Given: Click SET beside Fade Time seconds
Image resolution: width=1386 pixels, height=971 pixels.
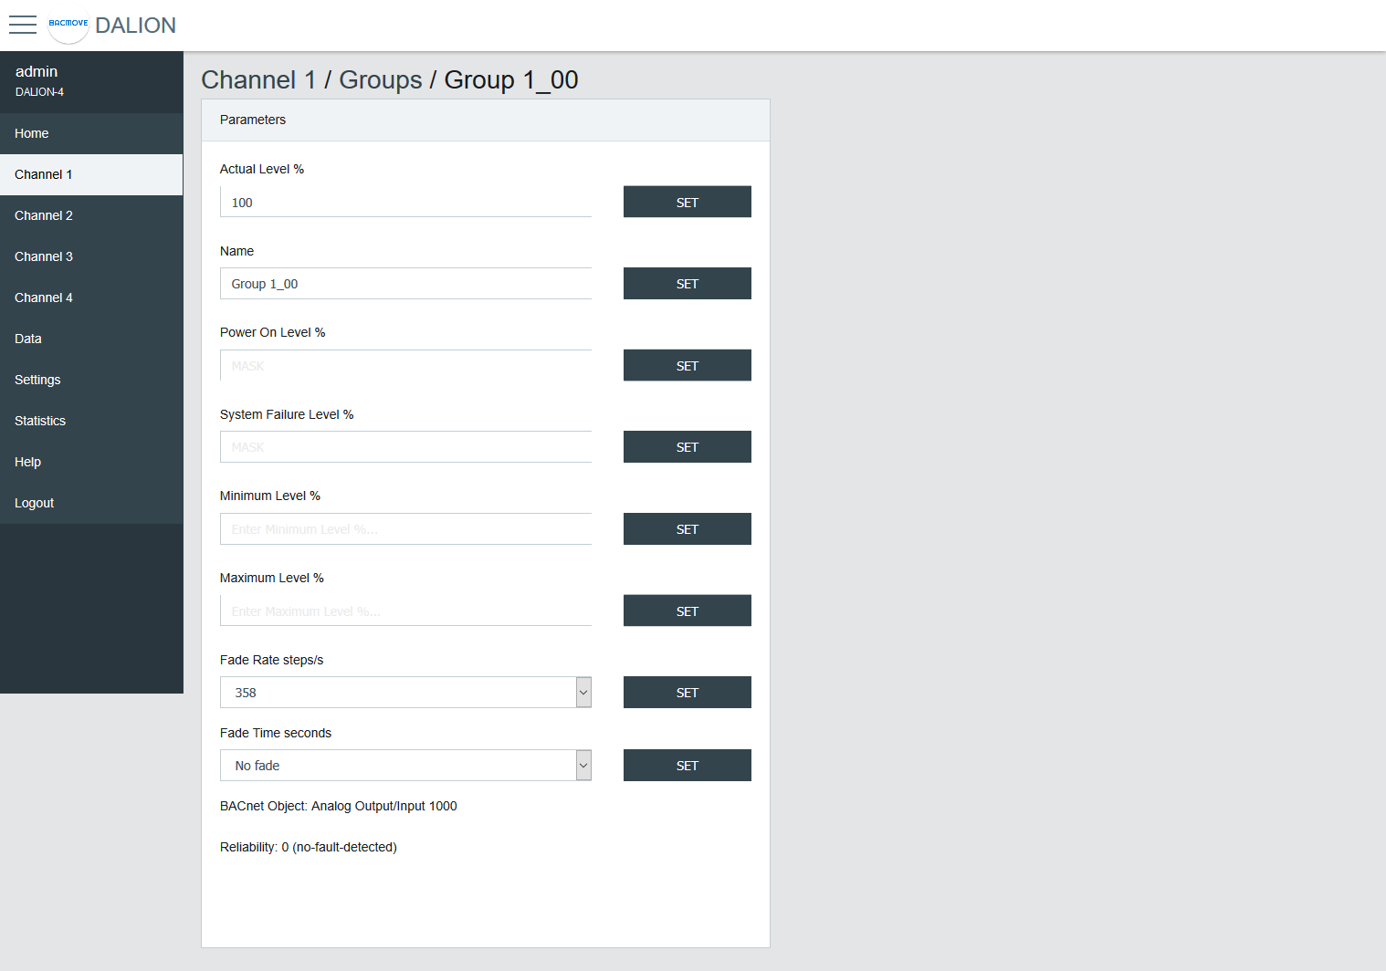Looking at the screenshot, I should 687,766.
